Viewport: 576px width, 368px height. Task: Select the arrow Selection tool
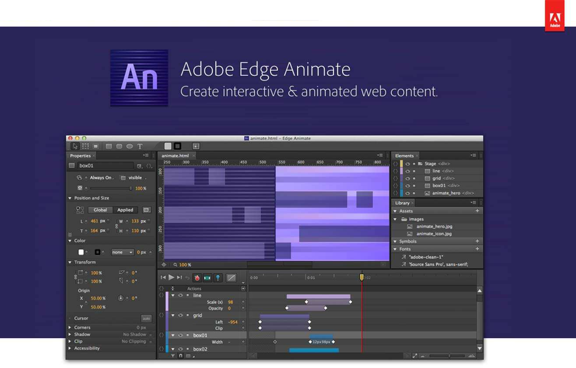75,146
